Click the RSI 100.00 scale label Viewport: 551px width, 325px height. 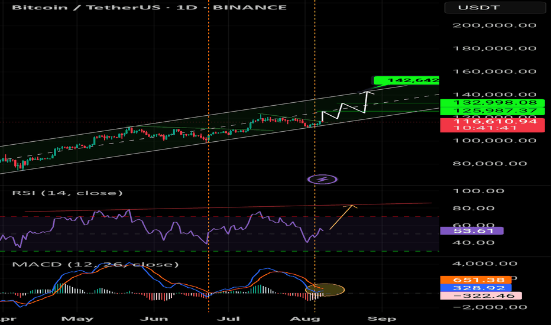(x=479, y=191)
